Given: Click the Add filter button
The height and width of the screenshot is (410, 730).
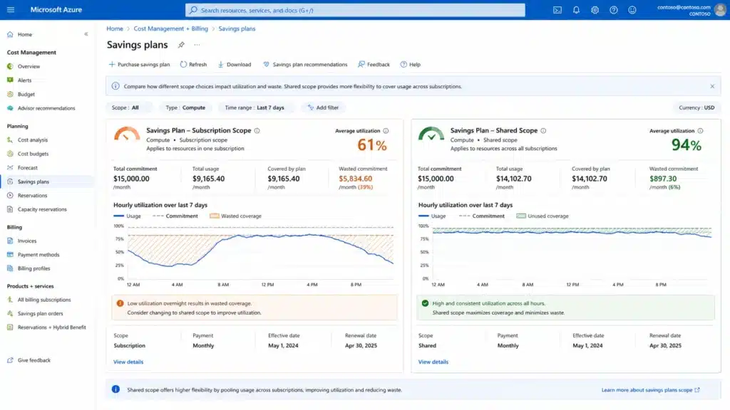Looking at the screenshot, I should [x=323, y=107].
